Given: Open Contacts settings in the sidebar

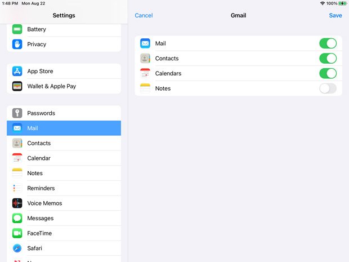Looking at the screenshot, I should [64, 143].
